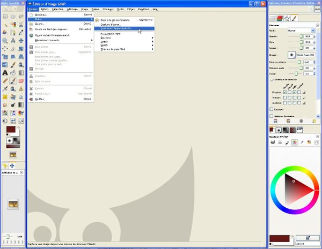Viewport: 322px width, 249px height.
Task: Open the Couleur PP/AP panel configuration button
Action: click(318, 137)
